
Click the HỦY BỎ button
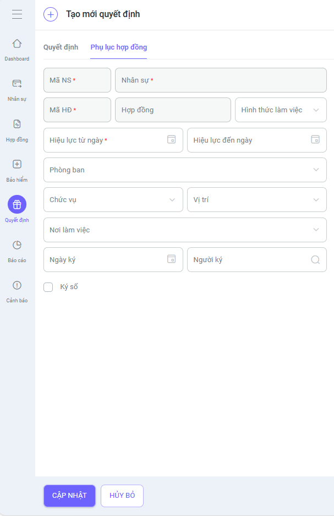[x=122, y=496]
